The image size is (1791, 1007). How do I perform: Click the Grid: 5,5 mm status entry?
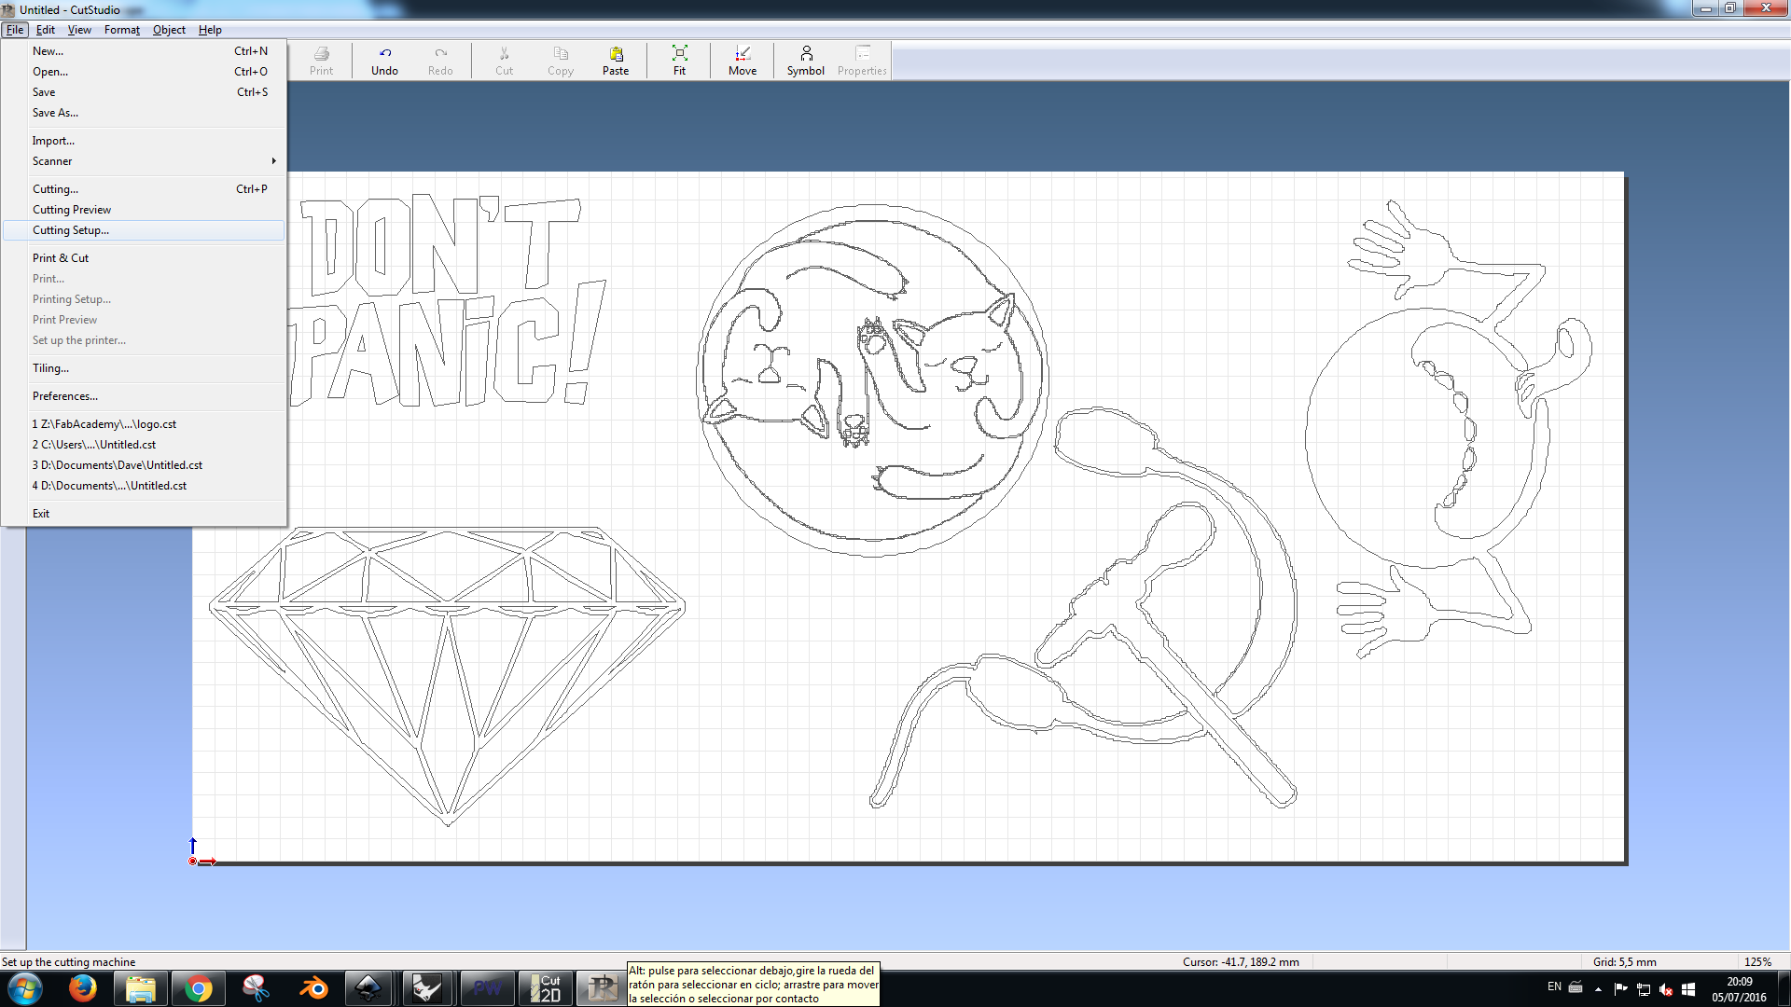coord(1625,962)
